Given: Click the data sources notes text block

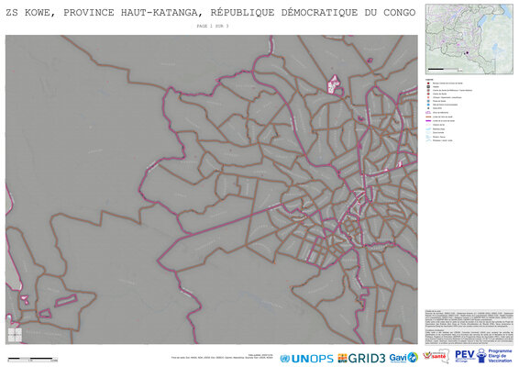Looking at the screenshot, I should click(x=469, y=328).
